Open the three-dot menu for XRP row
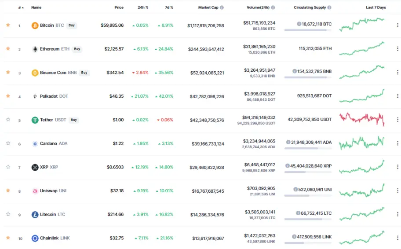Screen dimensions: 401x249 point(397,167)
